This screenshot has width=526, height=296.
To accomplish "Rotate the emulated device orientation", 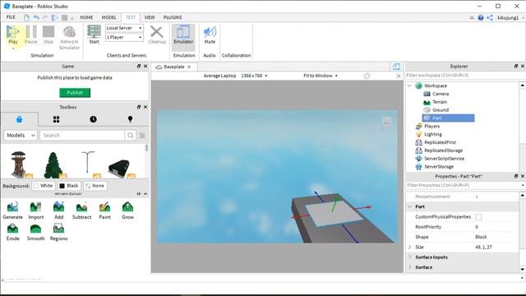I will point(367,76).
